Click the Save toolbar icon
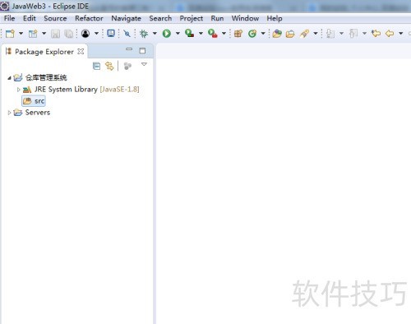 point(55,34)
